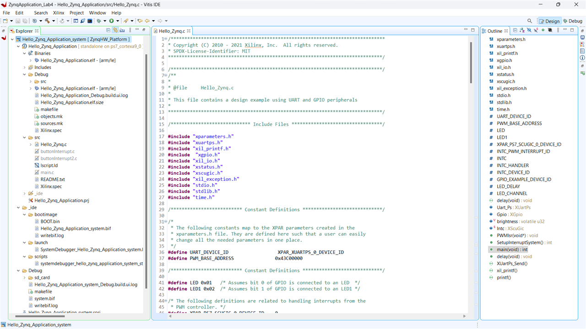The width and height of the screenshot is (586, 329).
Task: Expand the sd_card folder
Action: coord(24,277)
